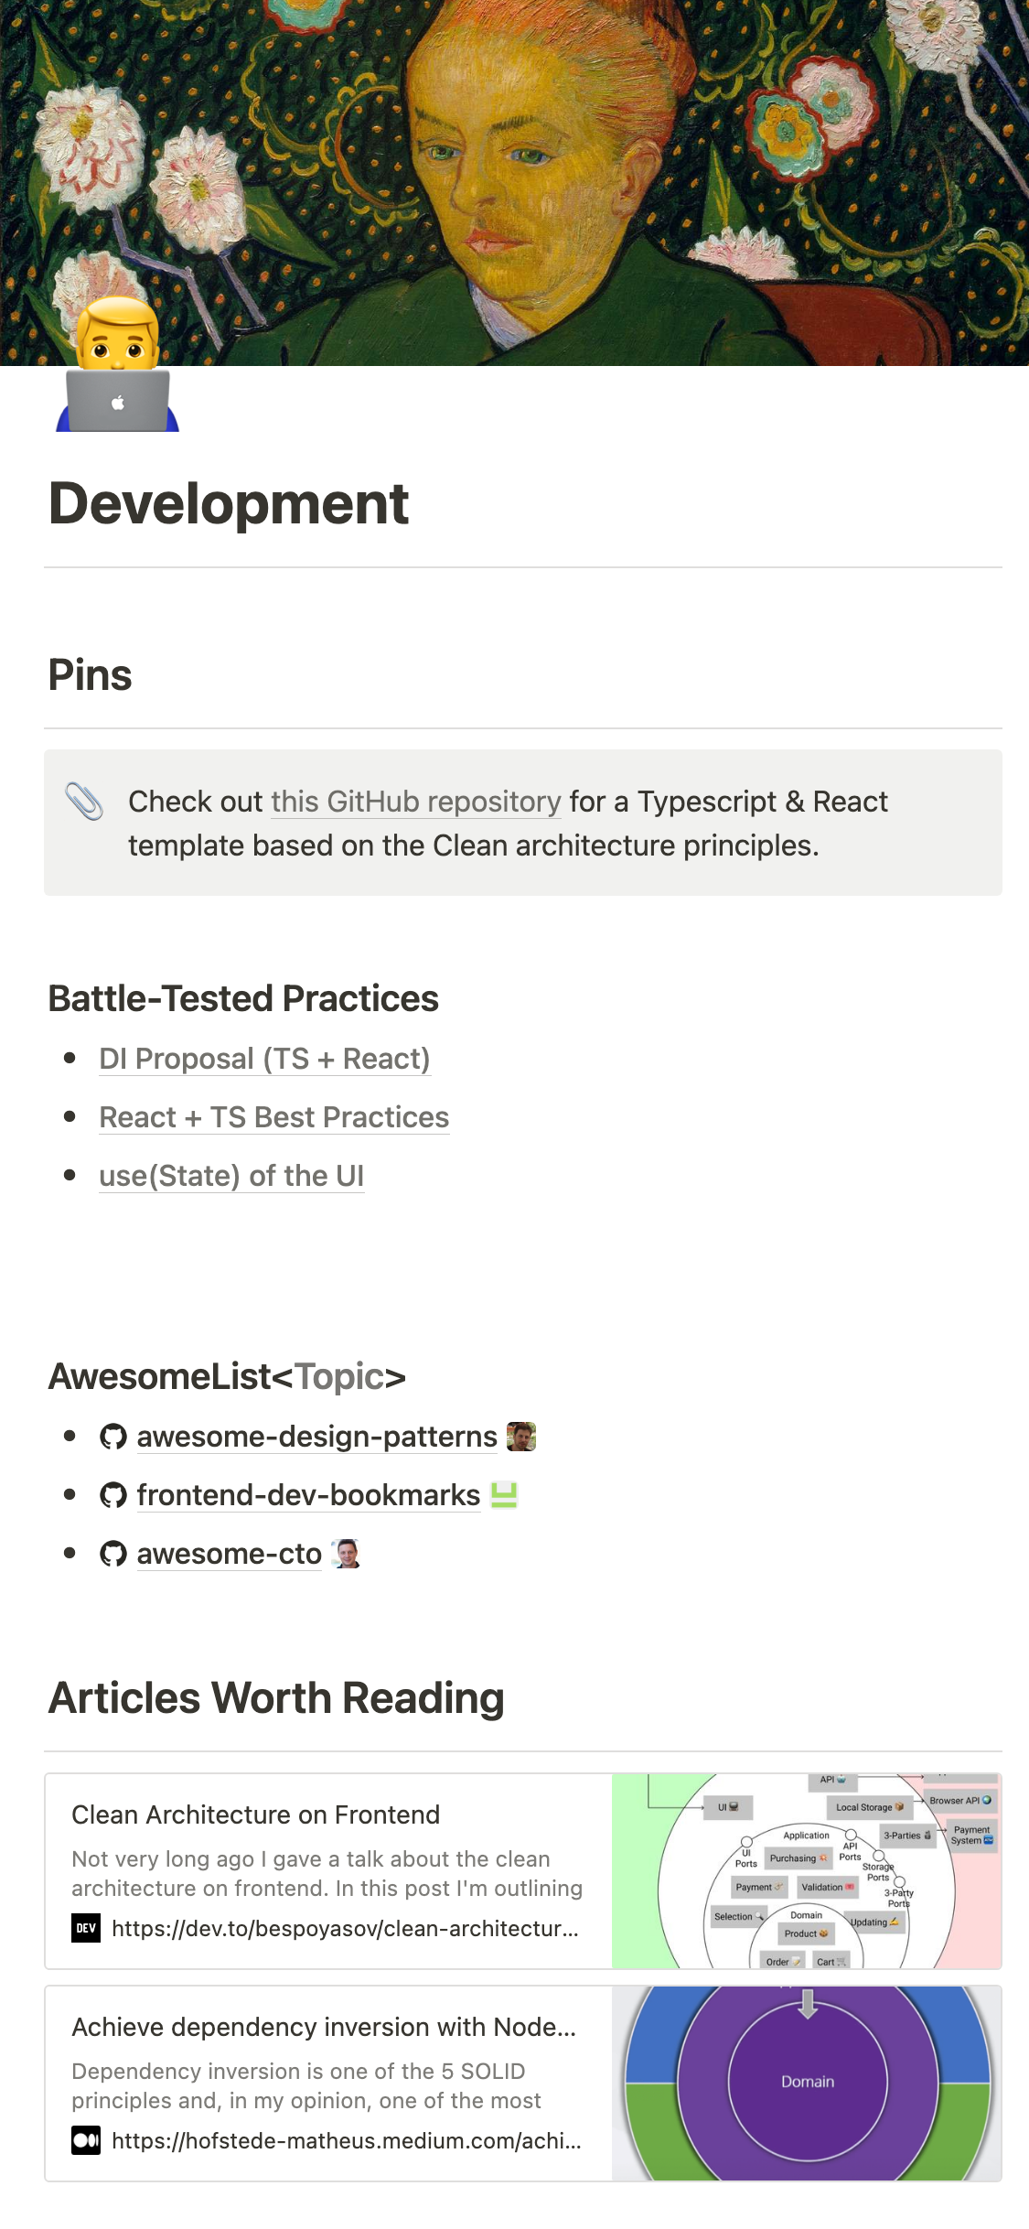Click the purple Domain circle thumbnail

point(807,2084)
